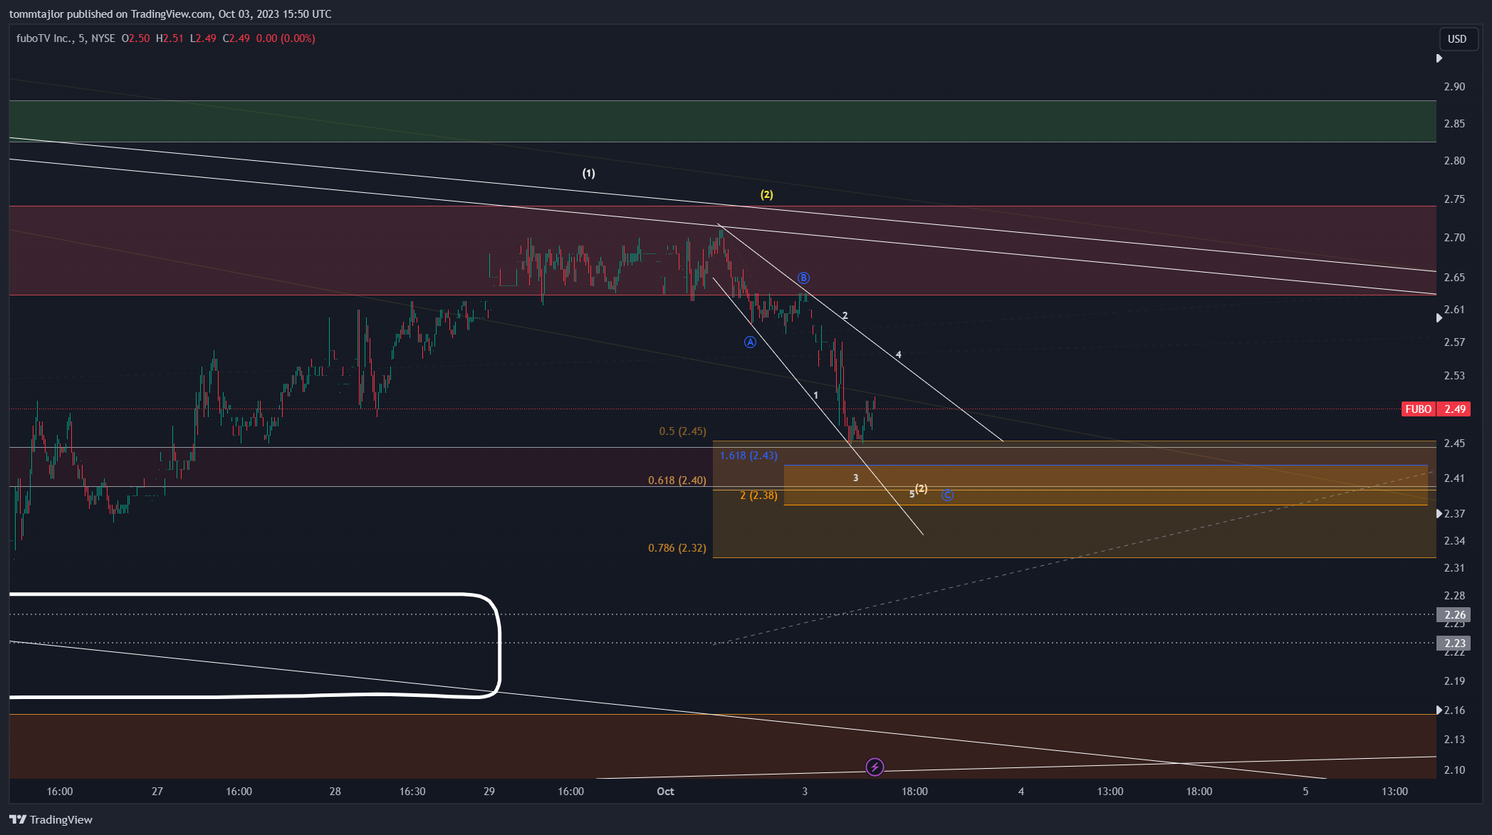Select the circled C wave label
1492x835 pixels.
(x=947, y=495)
